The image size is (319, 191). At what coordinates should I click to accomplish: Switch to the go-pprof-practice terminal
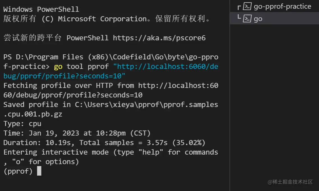coord(282,6)
